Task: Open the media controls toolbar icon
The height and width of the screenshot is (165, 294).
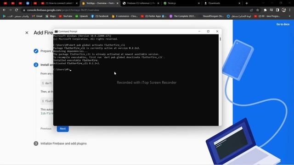Action: pyautogui.click(x=271, y=10)
